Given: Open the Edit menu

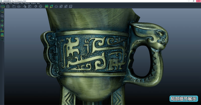Looking at the screenshot, I should point(6,4).
